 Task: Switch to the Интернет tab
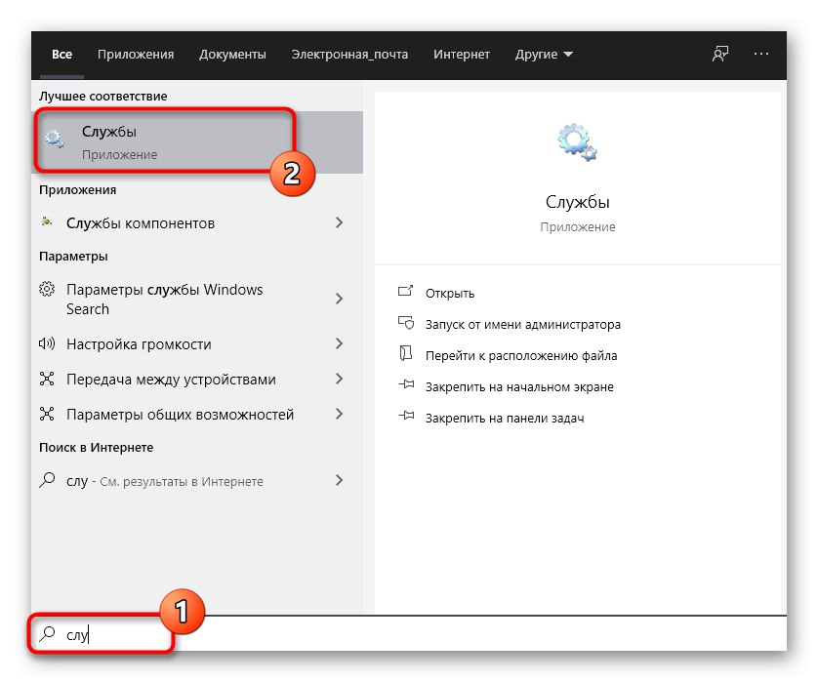click(x=461, y=55)
